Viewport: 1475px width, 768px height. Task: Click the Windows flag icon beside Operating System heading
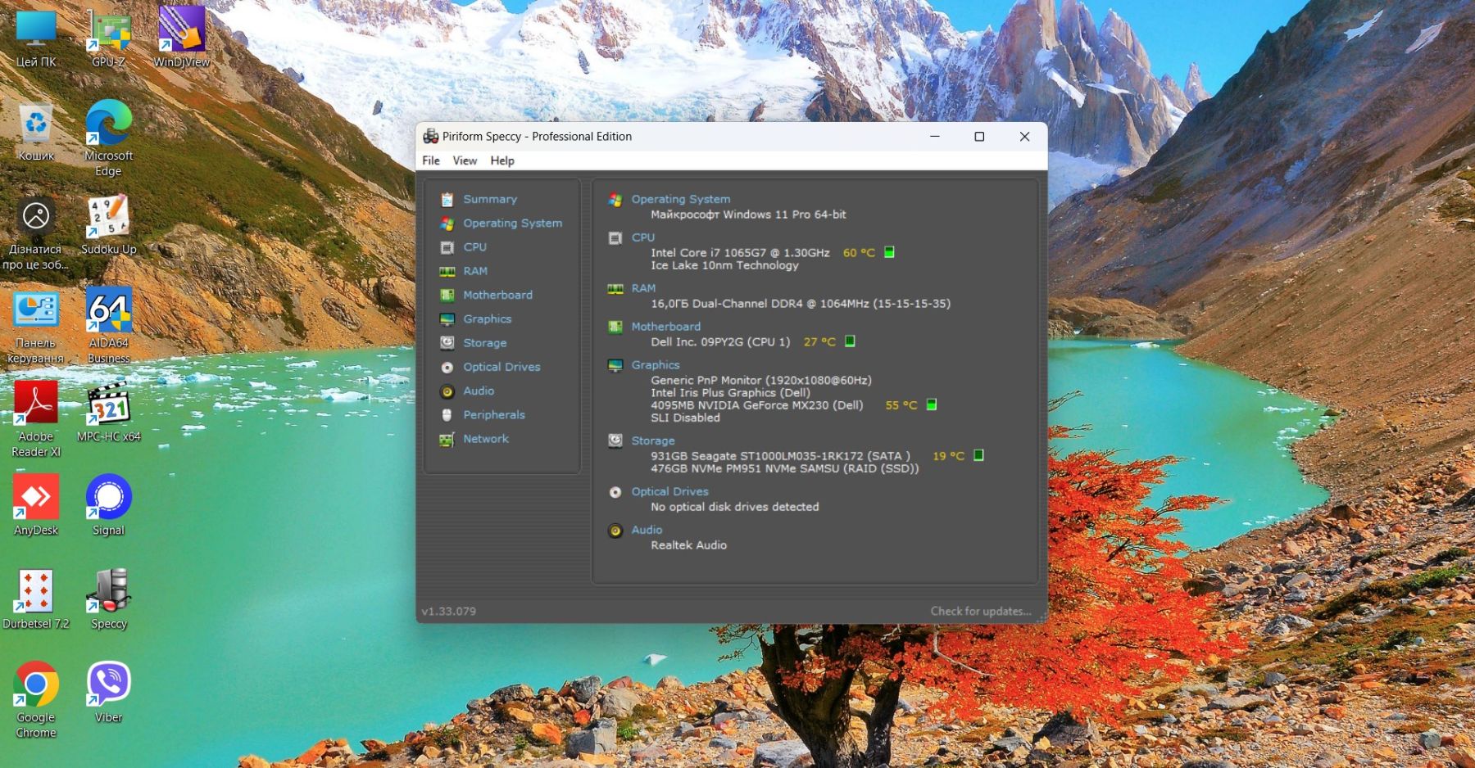615,199
